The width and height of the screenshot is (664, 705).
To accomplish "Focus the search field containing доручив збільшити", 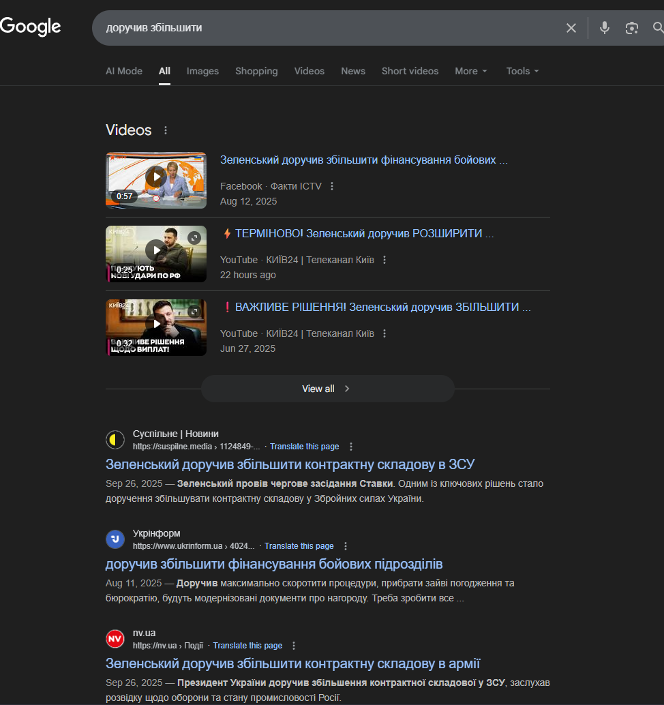I will (x=327, y=28).
